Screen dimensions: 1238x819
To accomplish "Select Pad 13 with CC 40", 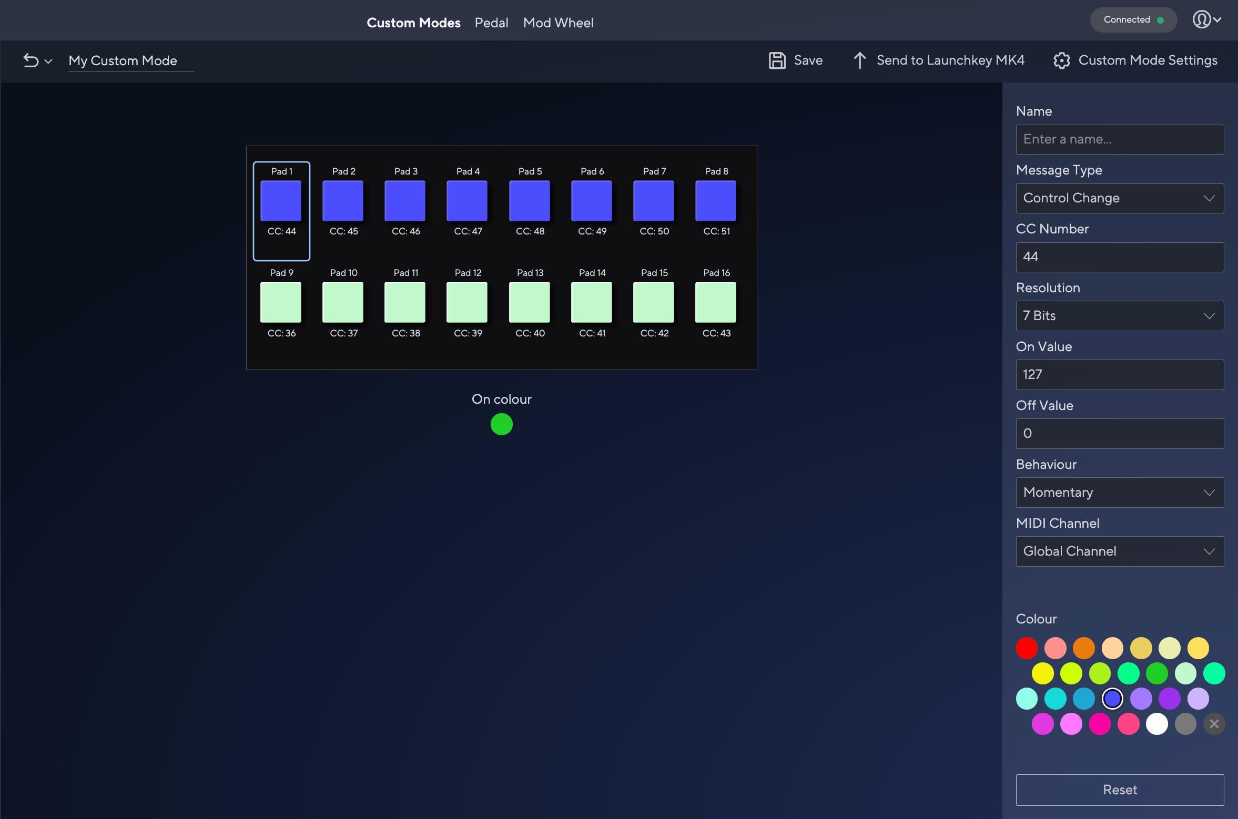I will tap(530, 303).
